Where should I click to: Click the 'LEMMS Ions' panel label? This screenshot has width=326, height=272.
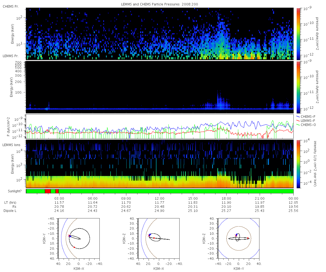click(11, 145)
